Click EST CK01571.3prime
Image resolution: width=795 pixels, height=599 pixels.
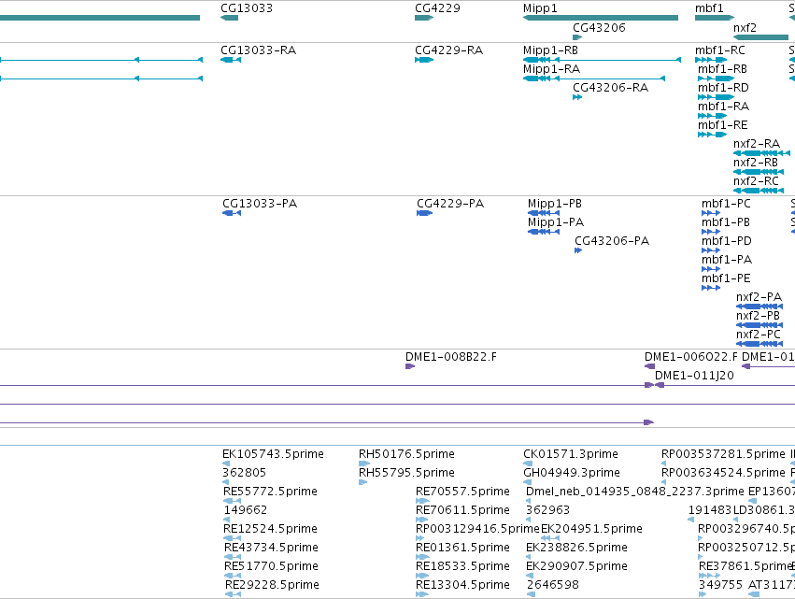571,454
